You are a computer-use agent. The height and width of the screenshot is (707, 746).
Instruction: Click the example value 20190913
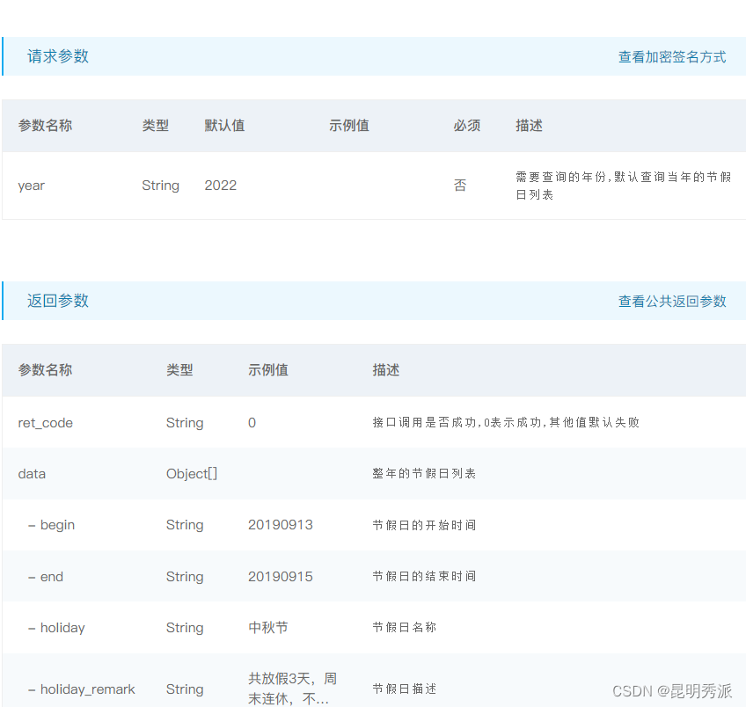pos(281,525)
